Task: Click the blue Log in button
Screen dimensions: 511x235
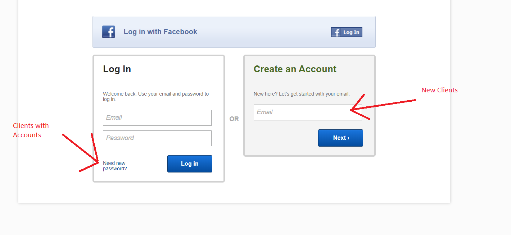Action: (190, 164)
